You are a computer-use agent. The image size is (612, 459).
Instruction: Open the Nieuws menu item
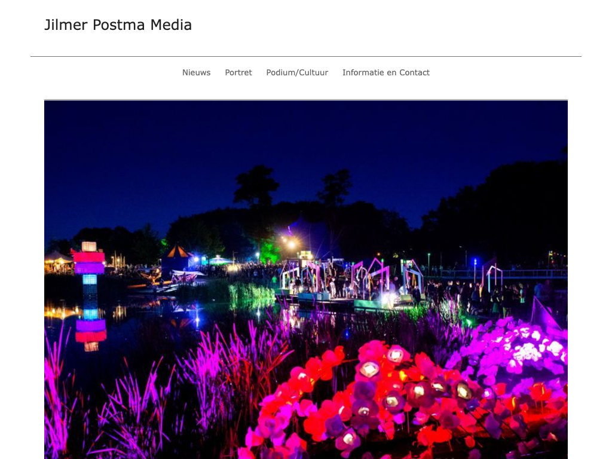(x=196, y=72)
